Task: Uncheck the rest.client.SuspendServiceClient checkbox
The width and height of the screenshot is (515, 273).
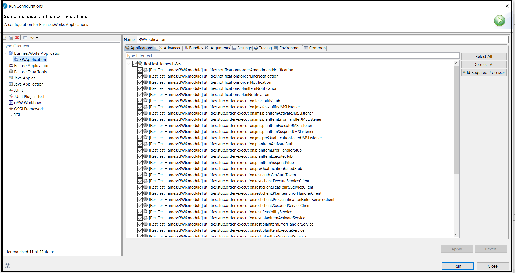Action: (x=140, y=206)
